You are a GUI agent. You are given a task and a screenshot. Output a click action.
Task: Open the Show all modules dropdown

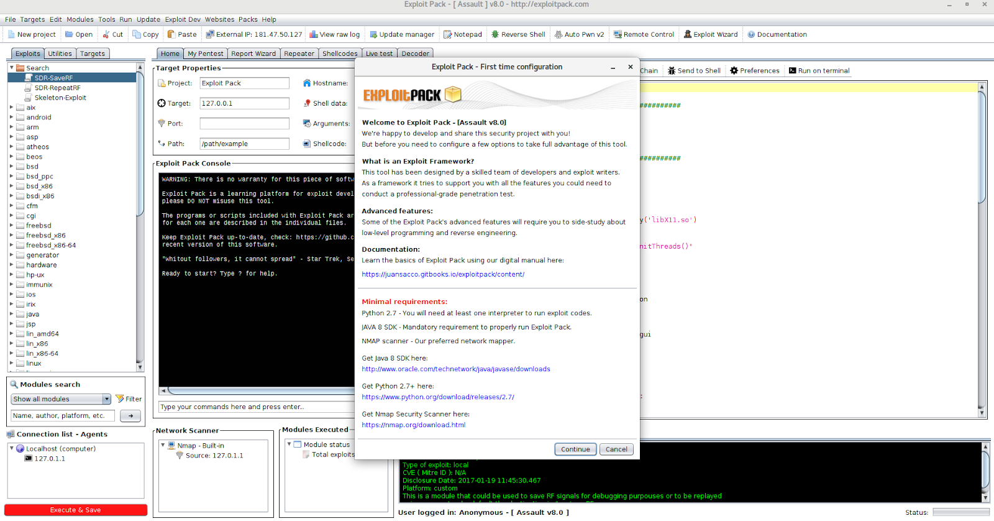tap(61, 399)
